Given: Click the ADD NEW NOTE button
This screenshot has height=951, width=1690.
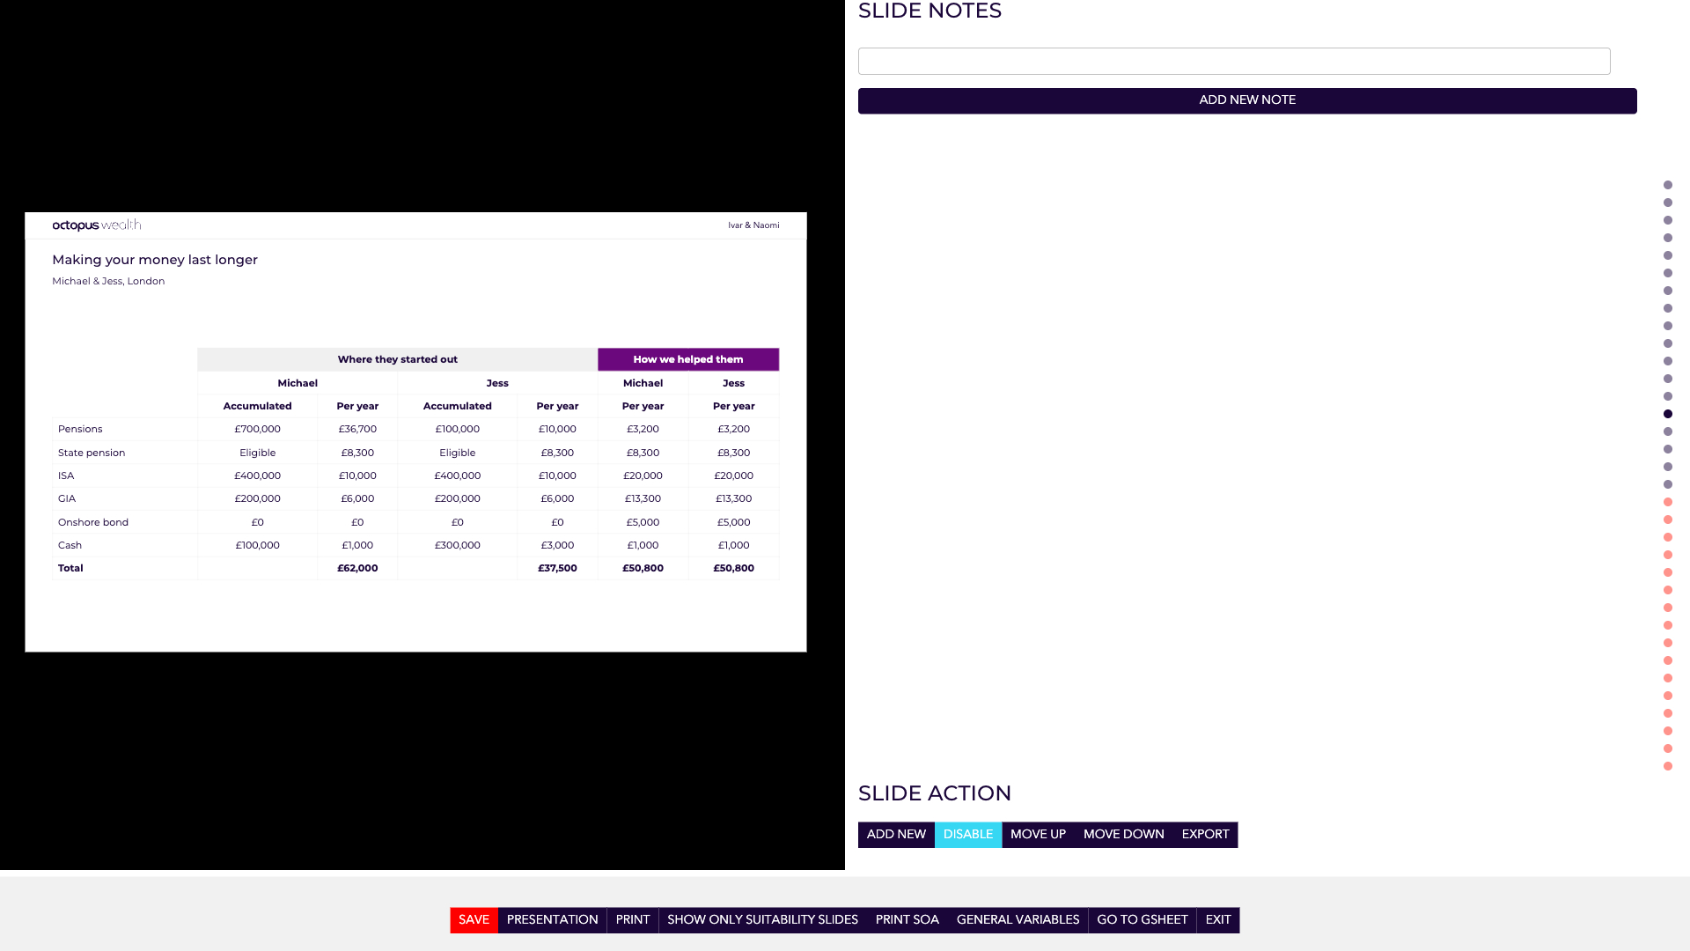Looking at the screenshot, I should (x=1247, y=100).
